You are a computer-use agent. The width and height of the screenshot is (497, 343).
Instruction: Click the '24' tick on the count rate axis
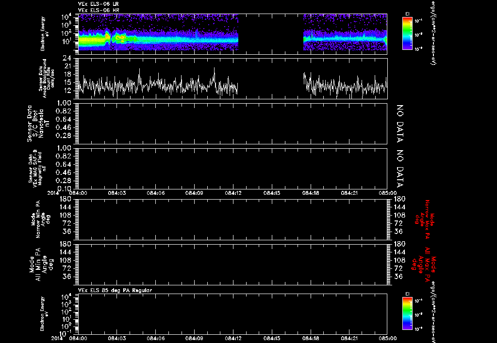(67, 58)
